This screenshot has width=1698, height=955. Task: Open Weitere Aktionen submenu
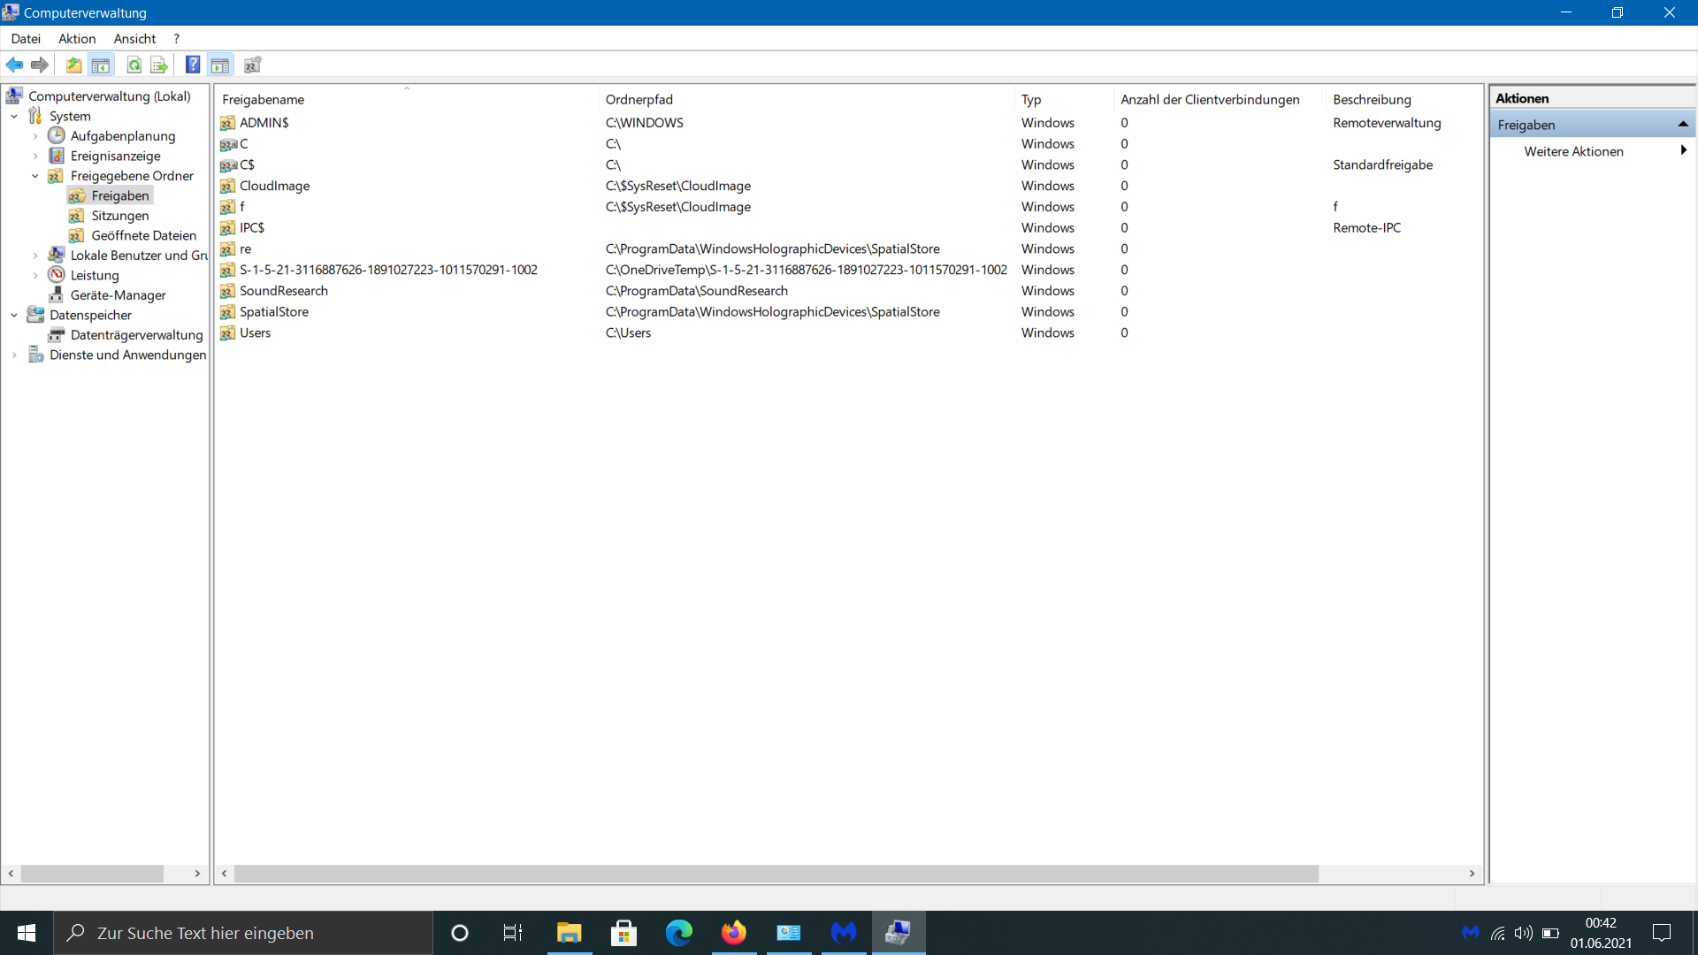pyautogui.click(x=1573, y=151)
